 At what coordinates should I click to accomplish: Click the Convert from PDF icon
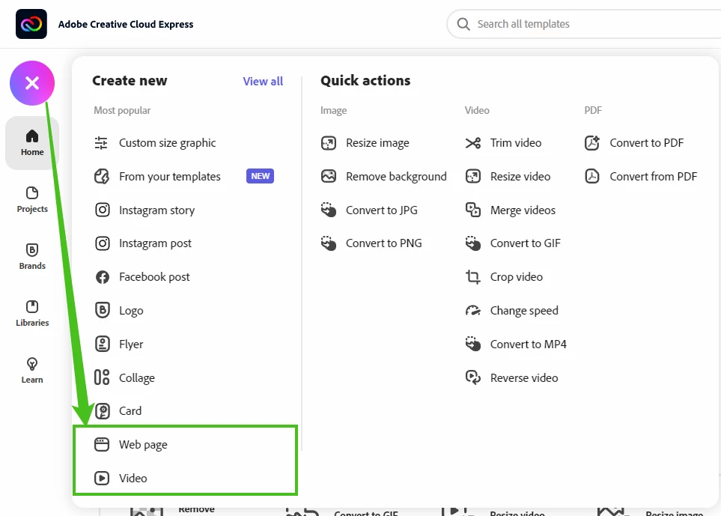(592, 177)
